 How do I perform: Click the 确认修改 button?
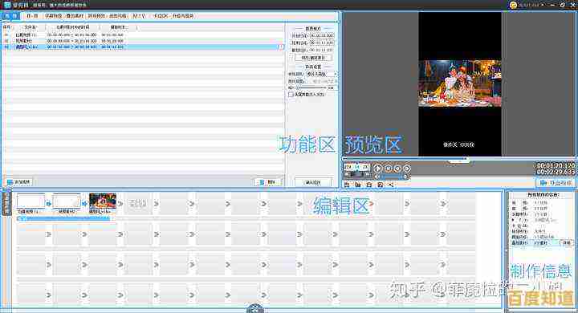click(313, 182)
